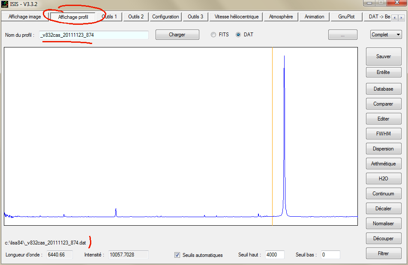Click the Nom du profil text field
Screen dimensions: 408x265
(x=93, y=35)
